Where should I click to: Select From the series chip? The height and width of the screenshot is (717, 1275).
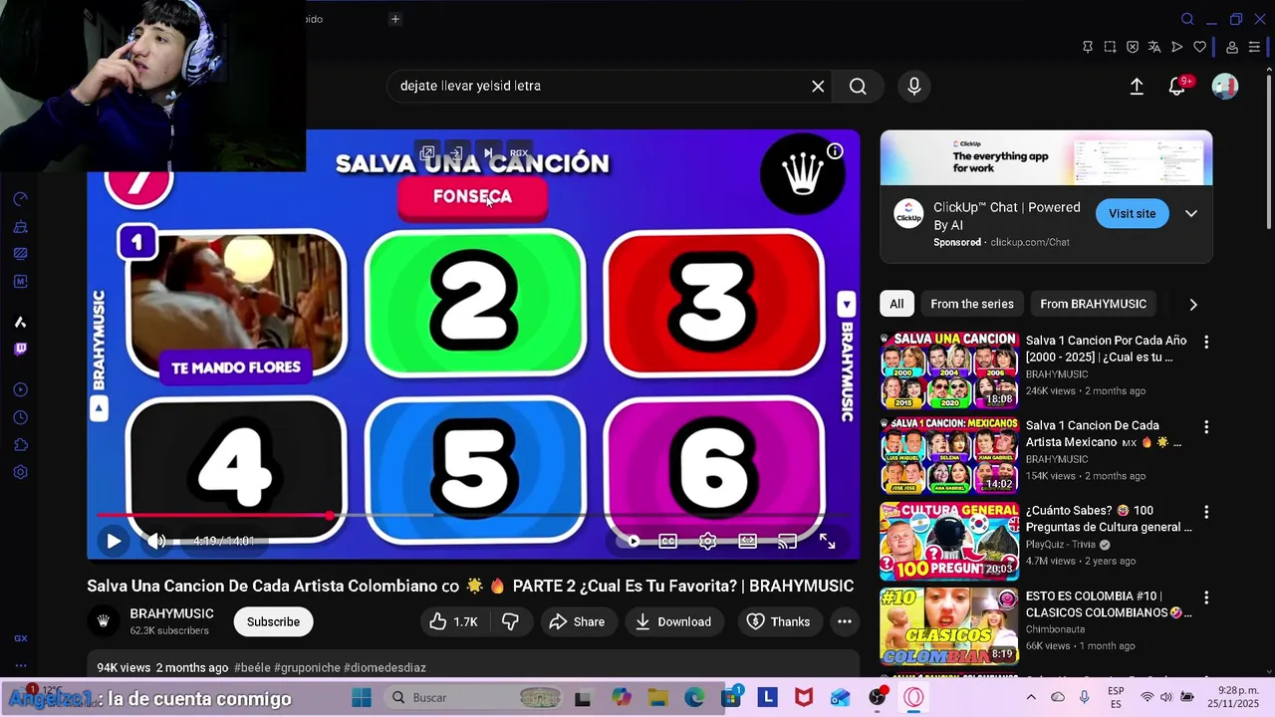tap(972, 304)
